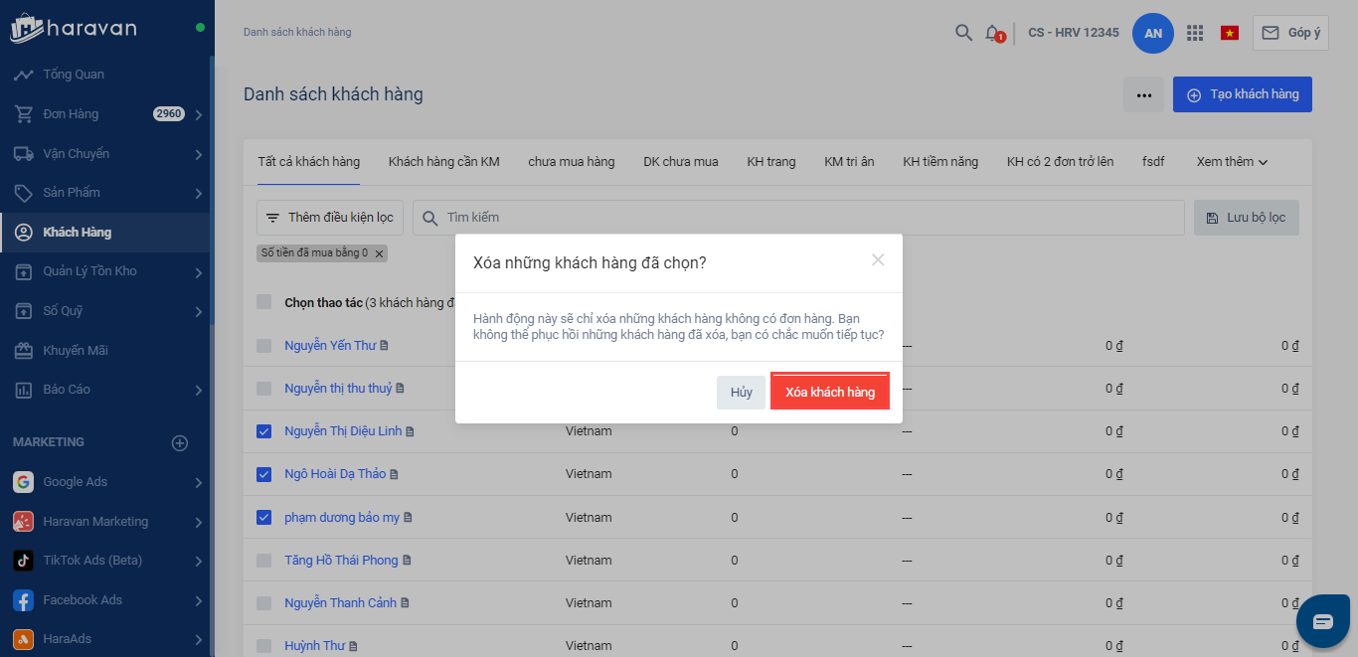Click the AN user avatar
This screenshot has width=1358, height=657.
(x=1153, y=33)
